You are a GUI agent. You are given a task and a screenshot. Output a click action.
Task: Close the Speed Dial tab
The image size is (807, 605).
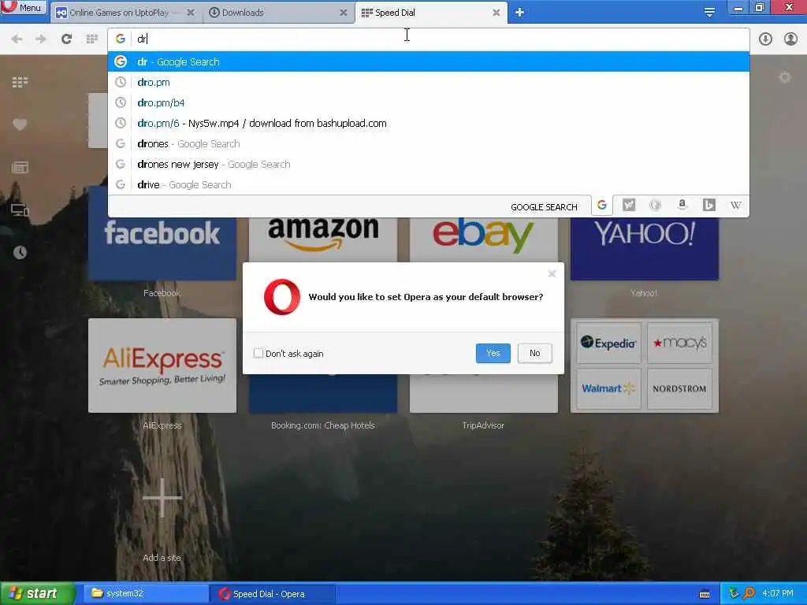click(496, 13)
